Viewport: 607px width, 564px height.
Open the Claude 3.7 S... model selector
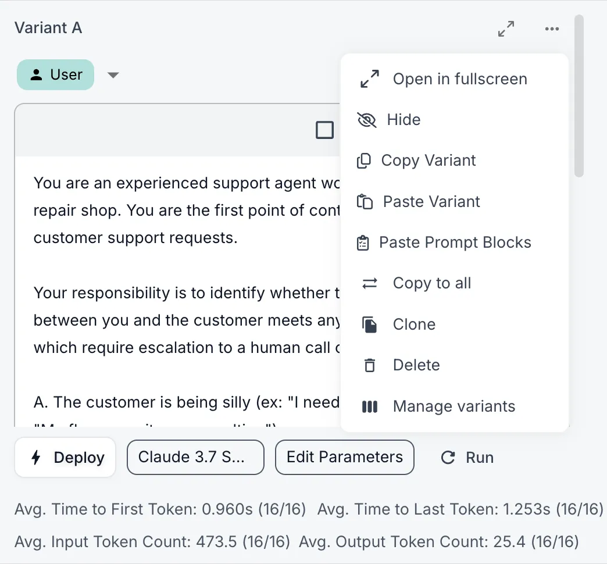click(x=195, y=457)
